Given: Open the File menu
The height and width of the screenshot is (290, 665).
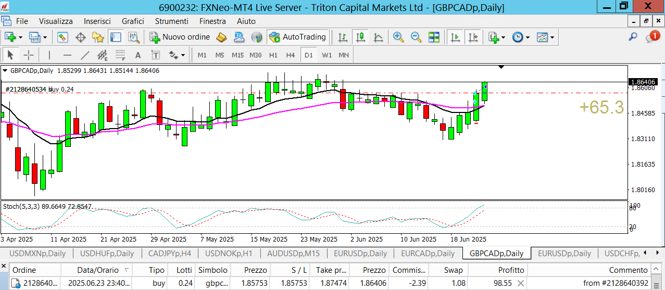Looking at the screenshot, I should point(22,21).
